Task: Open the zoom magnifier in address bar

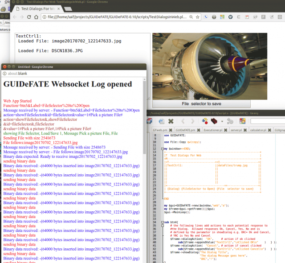Action: tap(191, 17)
